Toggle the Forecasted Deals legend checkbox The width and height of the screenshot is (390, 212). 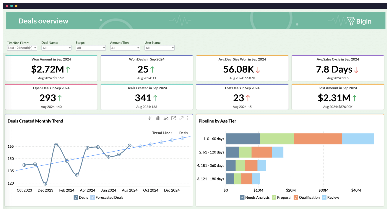92,198
